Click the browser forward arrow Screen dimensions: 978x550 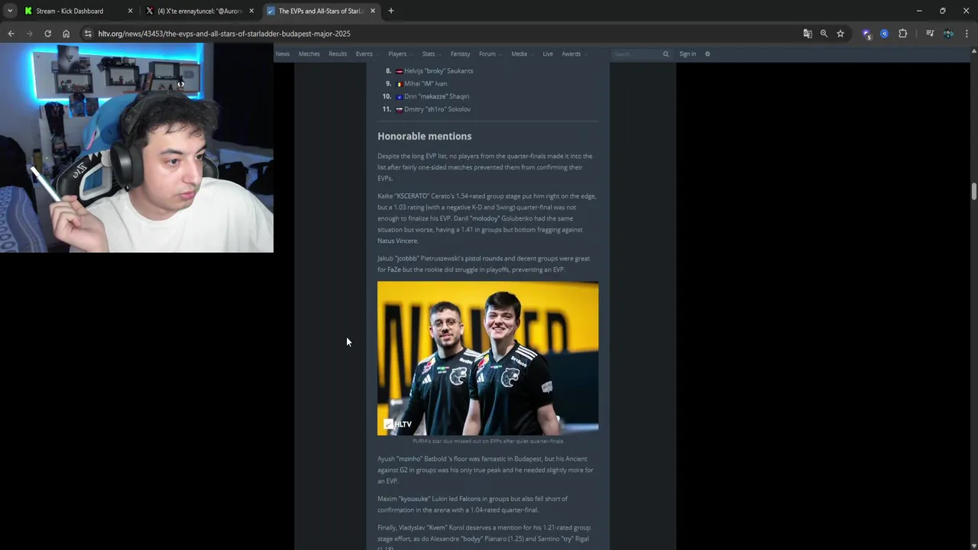point(29,34)
